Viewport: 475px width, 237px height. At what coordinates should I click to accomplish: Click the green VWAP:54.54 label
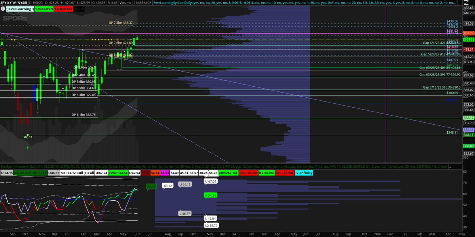click(119, 173)
